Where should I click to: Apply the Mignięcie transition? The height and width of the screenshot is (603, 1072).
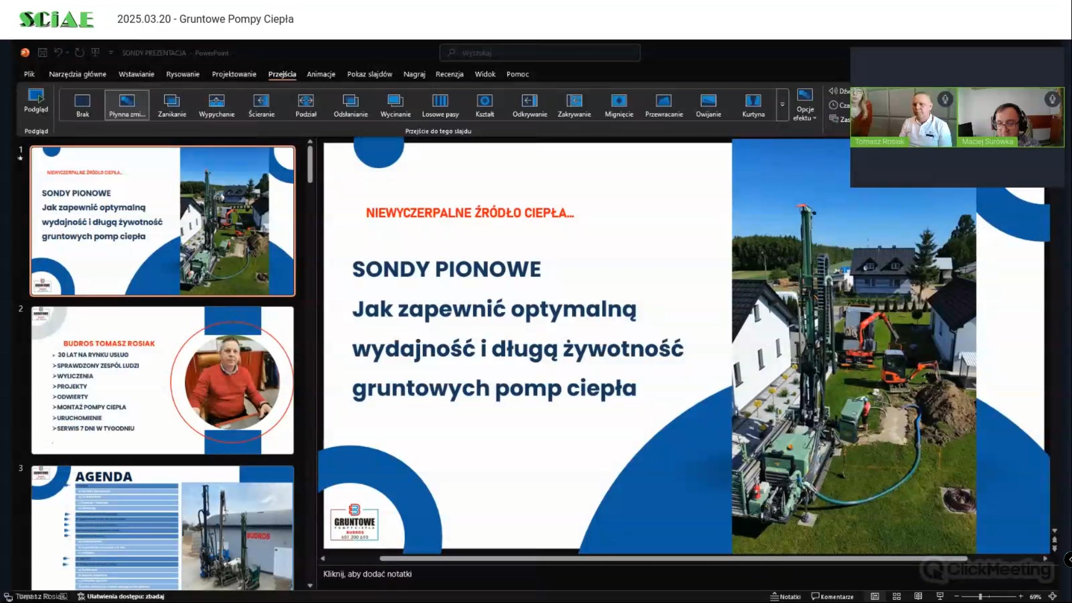(x=619, y=106)
